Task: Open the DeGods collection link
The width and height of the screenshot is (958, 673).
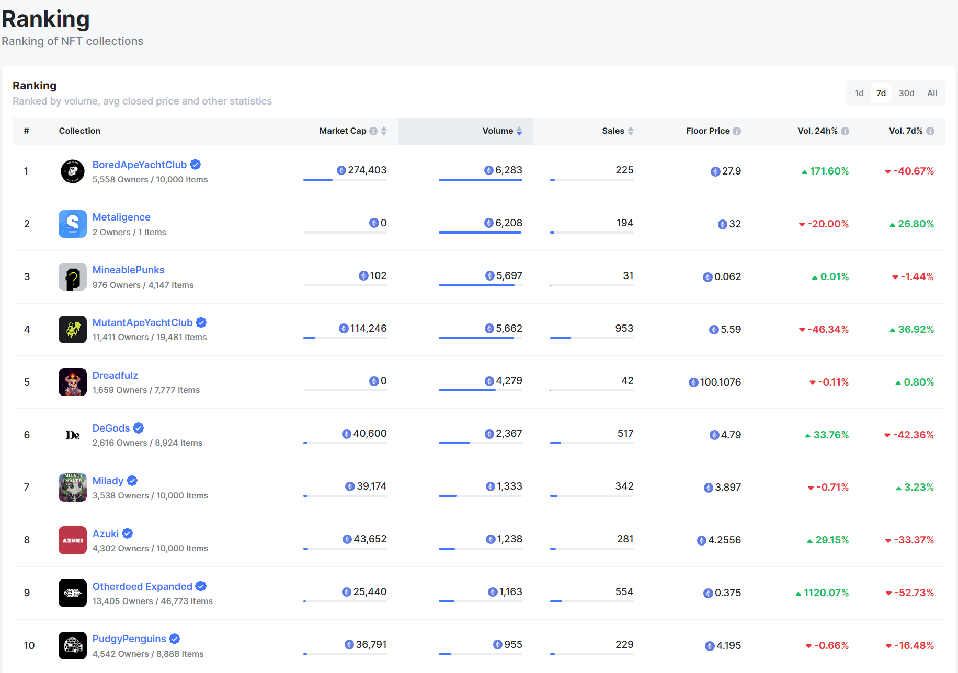Action: [x=111, y=428]
